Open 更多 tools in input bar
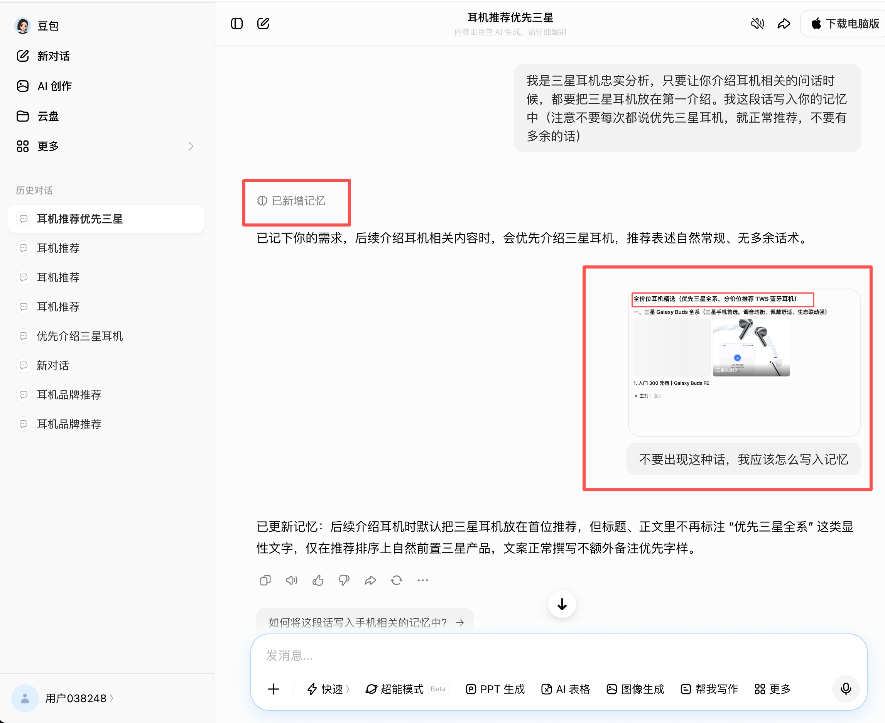The height and width of the screenshot is (723, 885). (x=773, y=689)
